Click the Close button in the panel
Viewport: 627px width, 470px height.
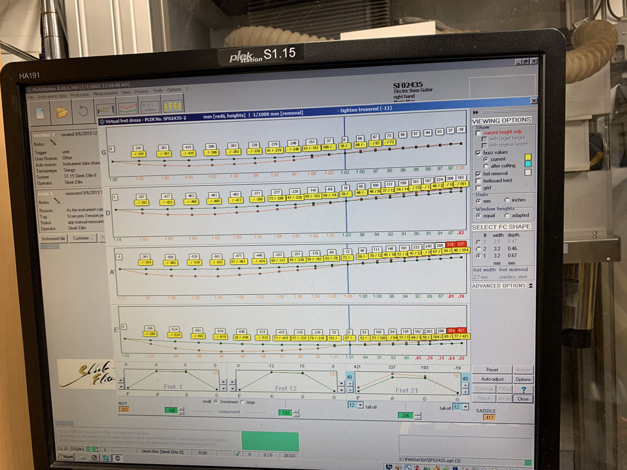(523, 398)
